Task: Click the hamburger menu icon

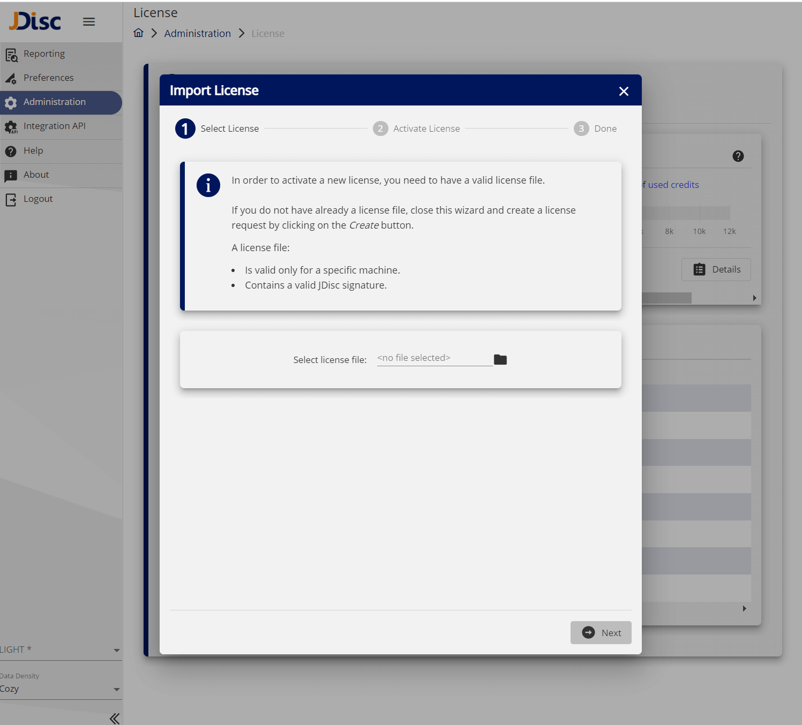Action: 89,22
